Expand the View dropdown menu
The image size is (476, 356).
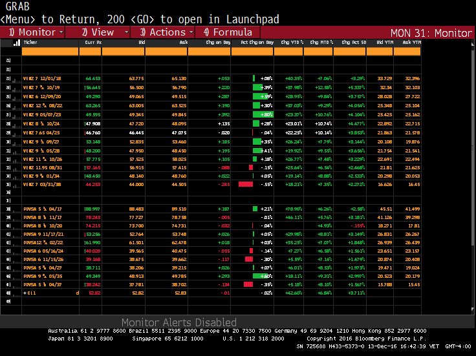click(x=102, y=32)
